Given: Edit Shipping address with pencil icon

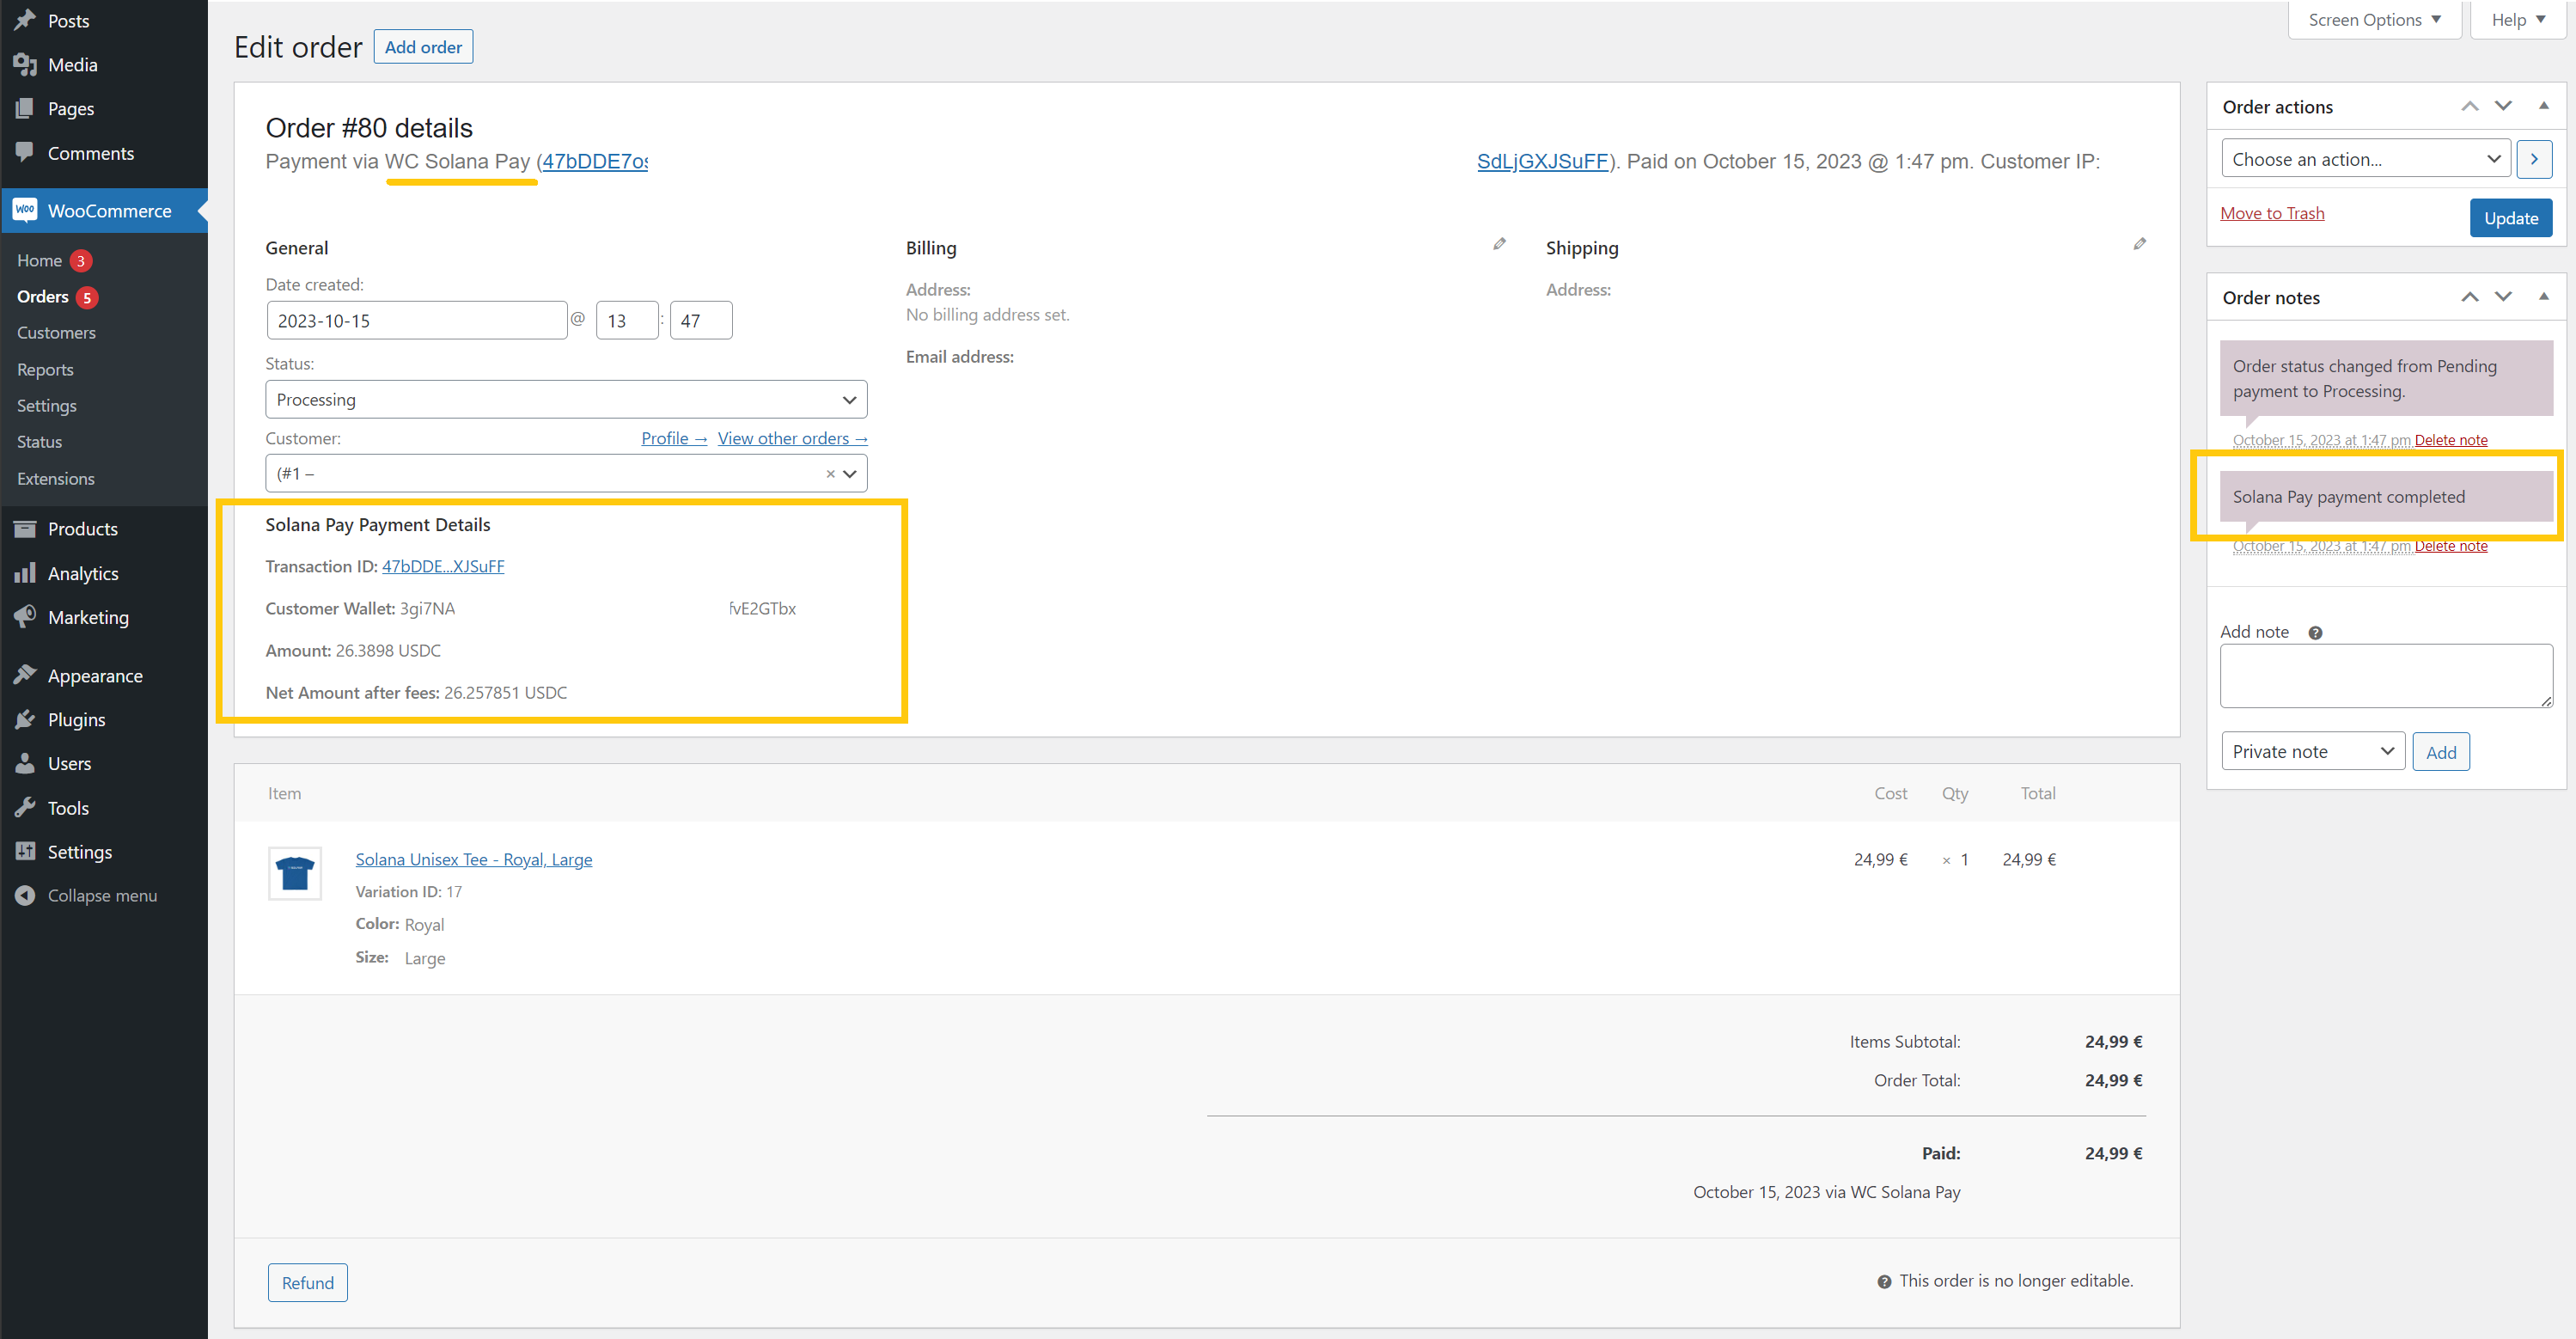Looking at the screenshot, I should tap(2139, 244).
